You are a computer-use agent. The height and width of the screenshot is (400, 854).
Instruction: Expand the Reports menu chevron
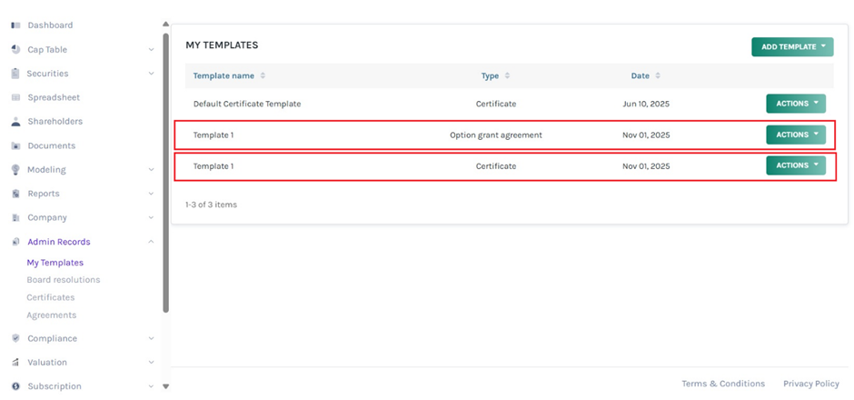151,194
